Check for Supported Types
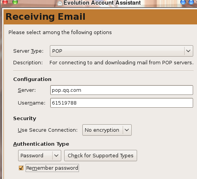The image size is (197, 179). 101,155
